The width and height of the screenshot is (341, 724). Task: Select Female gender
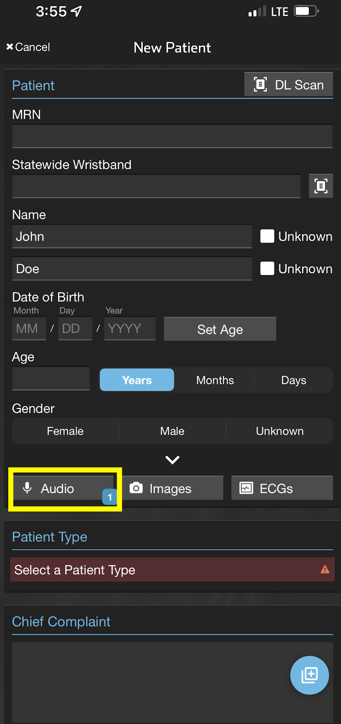pyautogui.click(x=65, y=431)
